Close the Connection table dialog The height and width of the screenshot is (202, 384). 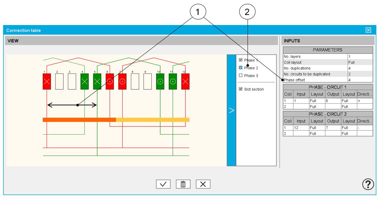pyautogui.click(x=368, y=30)
